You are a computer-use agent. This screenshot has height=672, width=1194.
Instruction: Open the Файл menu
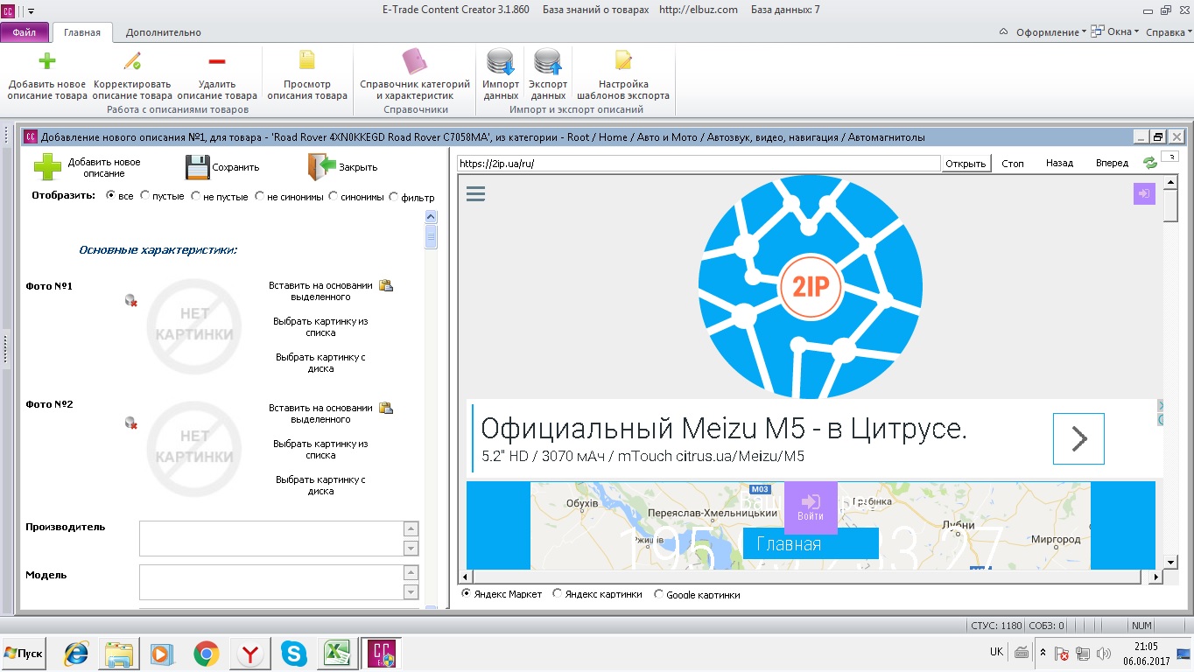[25, 32]
